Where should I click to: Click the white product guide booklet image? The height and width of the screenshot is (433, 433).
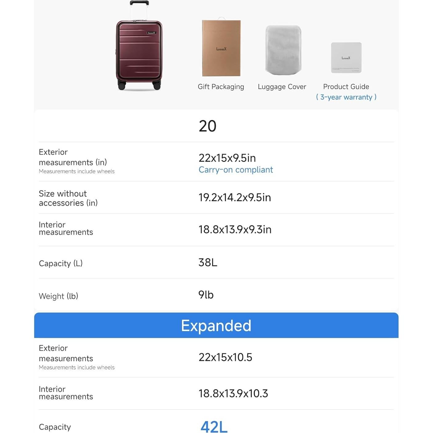point(346,58)
